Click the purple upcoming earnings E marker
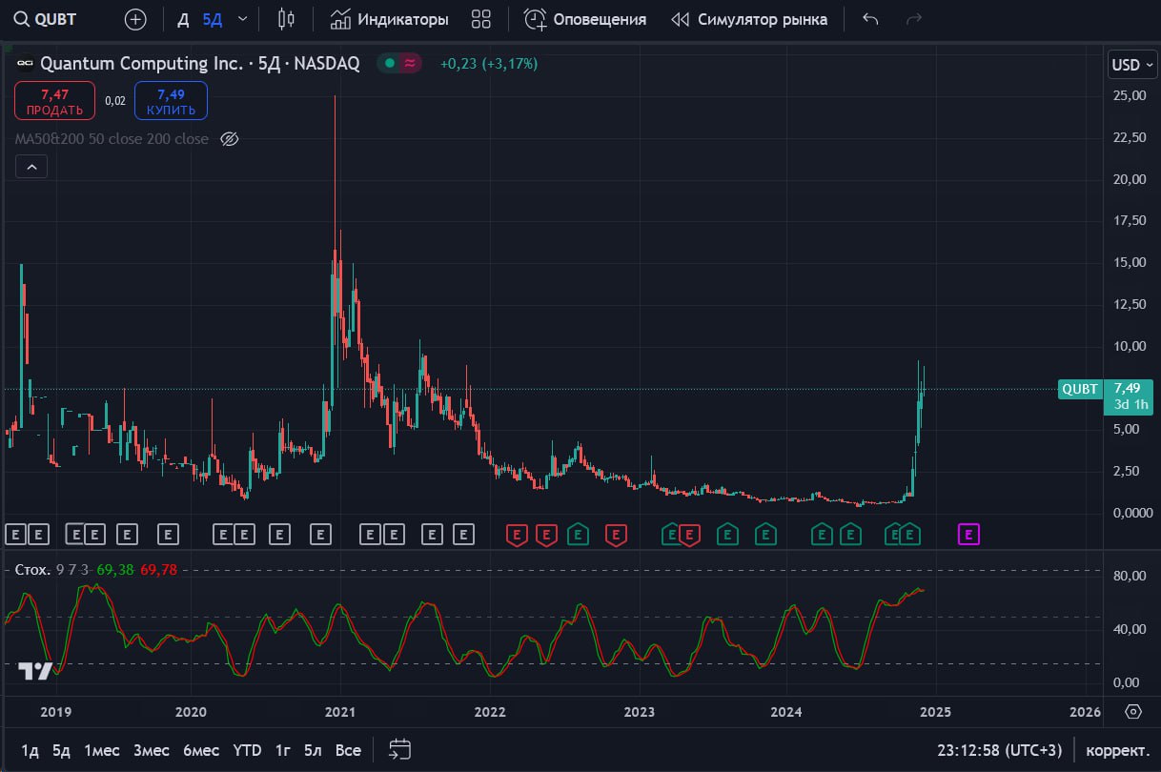Viewport: 1161px width, 772px height. pos(968,535)
